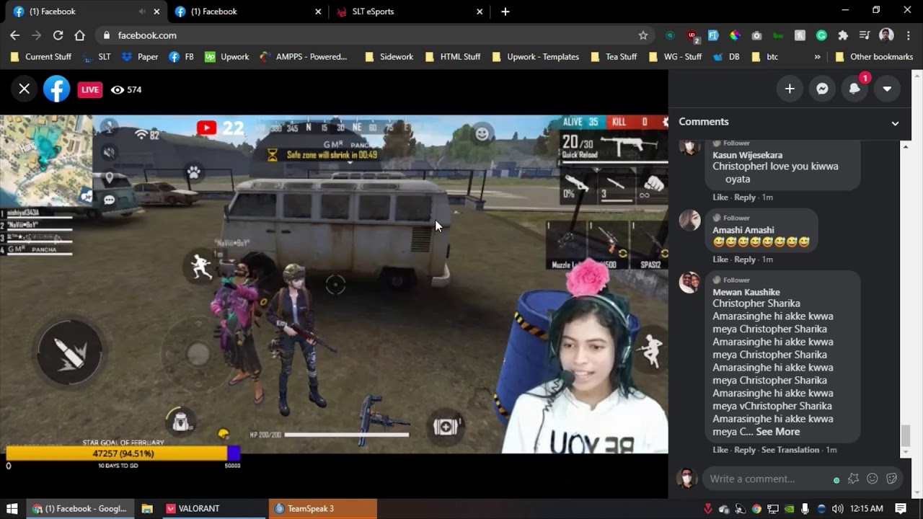Close the live video with the X button

pos(24,89)
